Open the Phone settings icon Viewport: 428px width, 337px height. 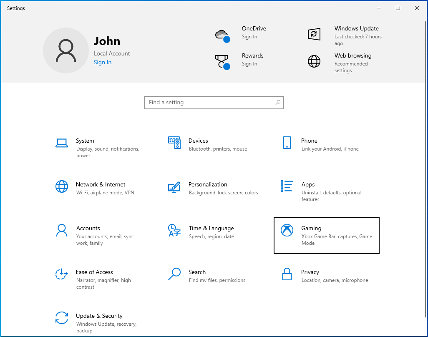pyautogui.click(x=287, y=143)
